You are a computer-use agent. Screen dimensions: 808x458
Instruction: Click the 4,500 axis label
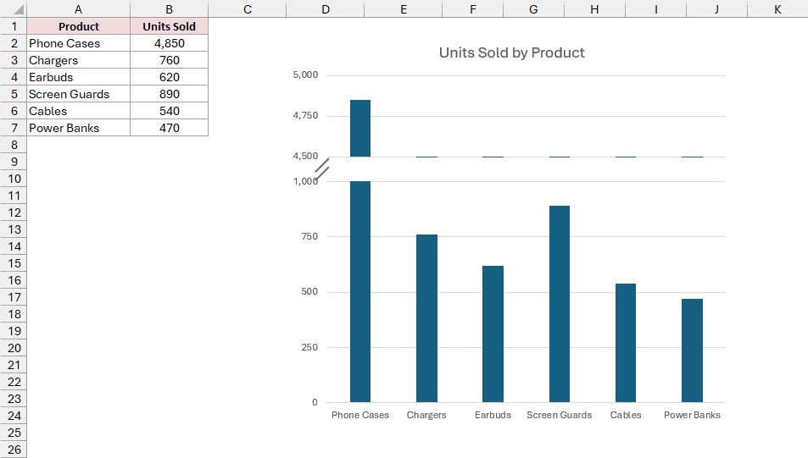[x=305, y=156]
